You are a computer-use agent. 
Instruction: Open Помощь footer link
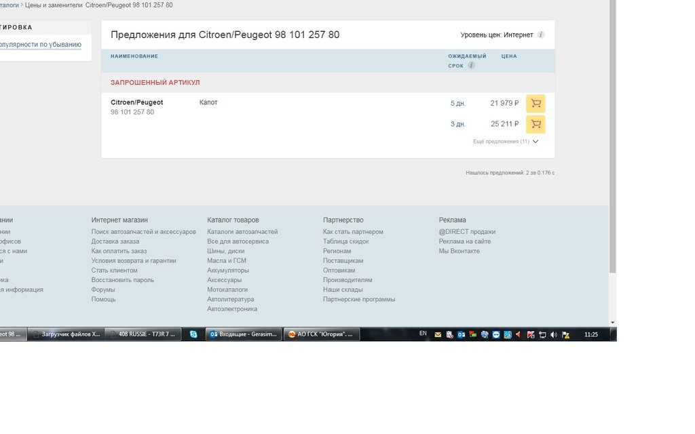pos(103,299)
